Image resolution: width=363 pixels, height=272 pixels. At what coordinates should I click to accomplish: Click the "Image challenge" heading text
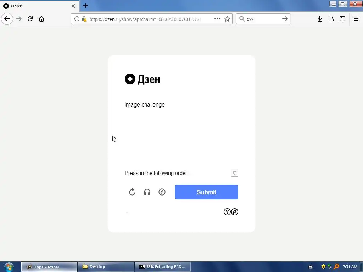pyautogui.click(x=145, y=105)
